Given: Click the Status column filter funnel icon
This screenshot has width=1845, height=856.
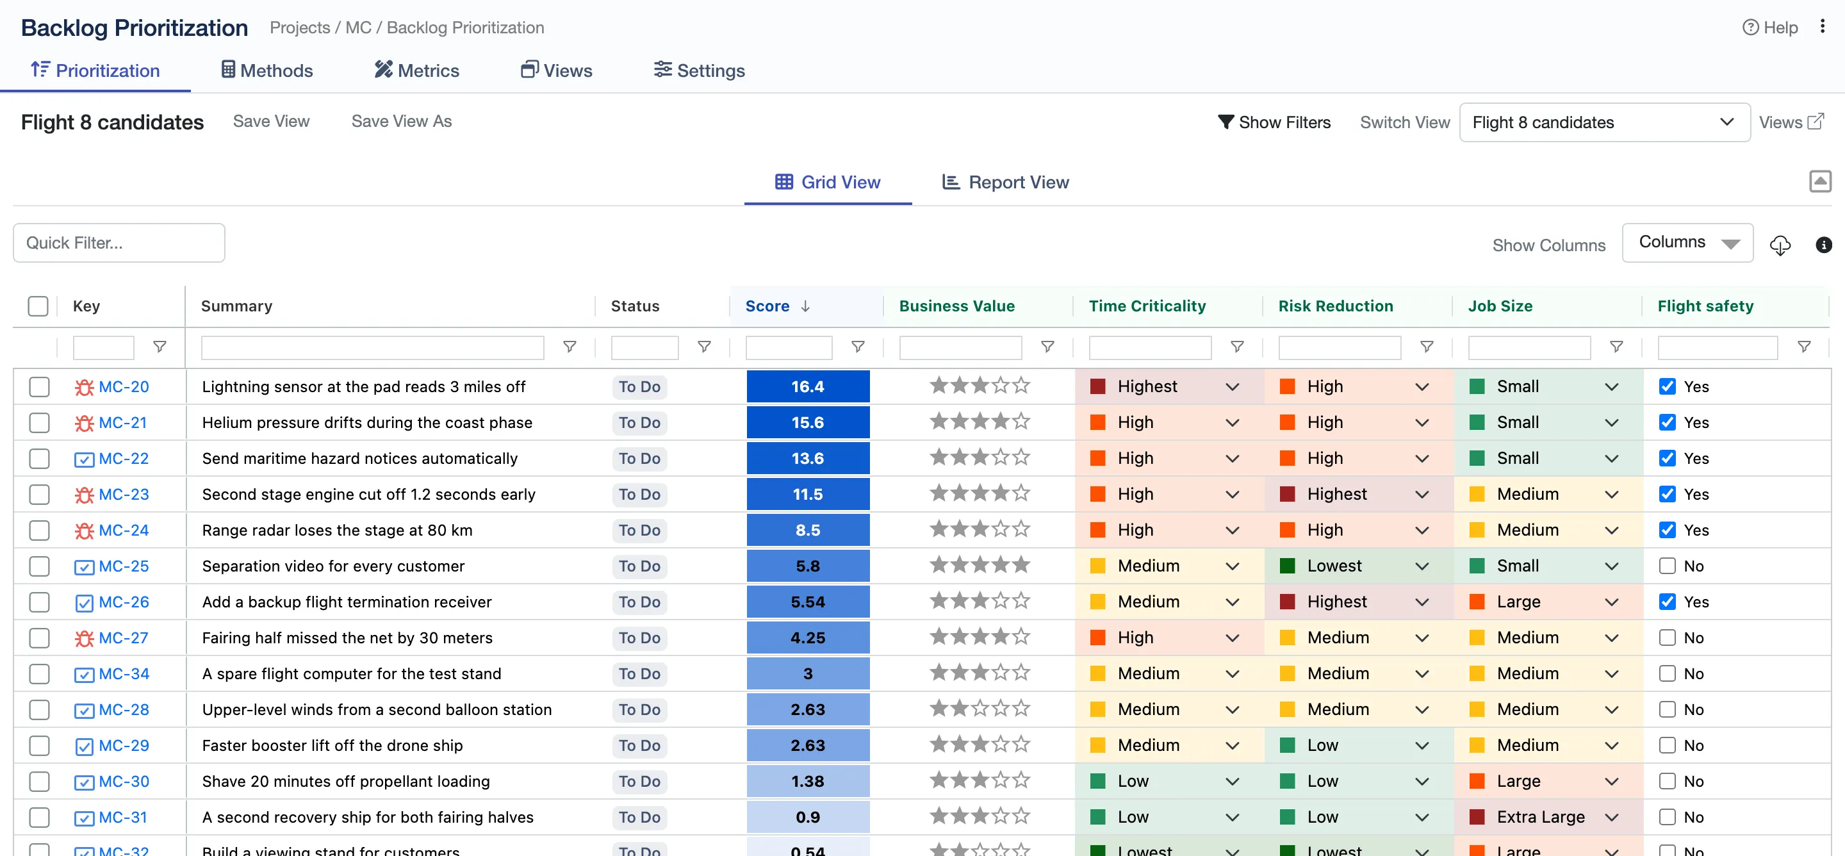Looking at the screenshot, I should (x=704, y=347).
